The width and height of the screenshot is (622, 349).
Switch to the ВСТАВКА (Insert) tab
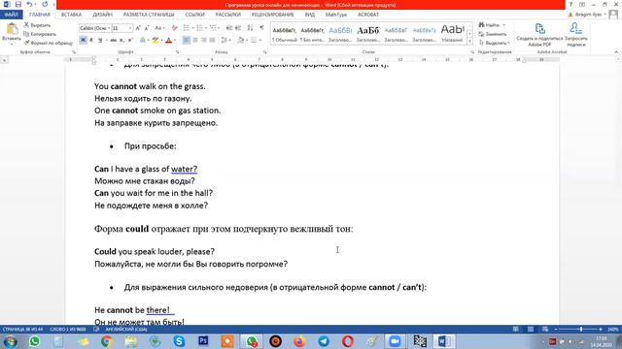[71, 15]
